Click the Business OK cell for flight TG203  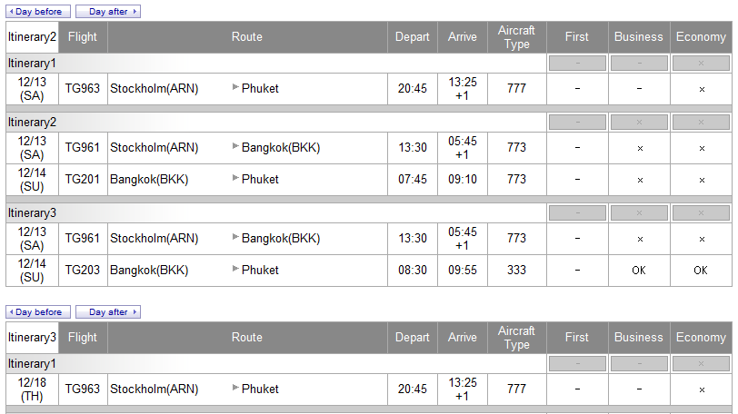point(639,271)
